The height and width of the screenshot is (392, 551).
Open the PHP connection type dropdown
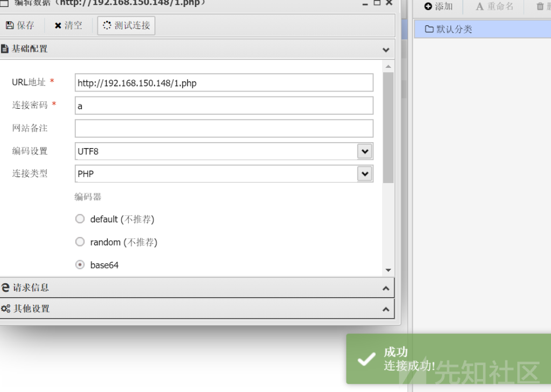(x=365, y=174)
